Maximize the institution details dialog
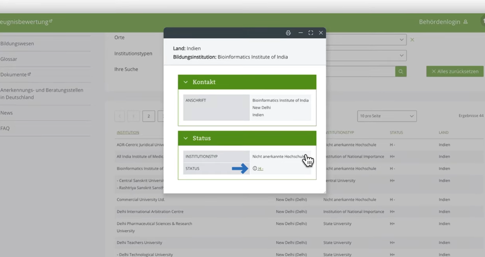The width and height of the screenshot is (485, 257). pos(311,33)
